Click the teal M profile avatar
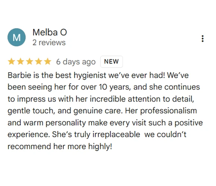The width and height of the screenshot is (216, 186). tap(16, 37)
